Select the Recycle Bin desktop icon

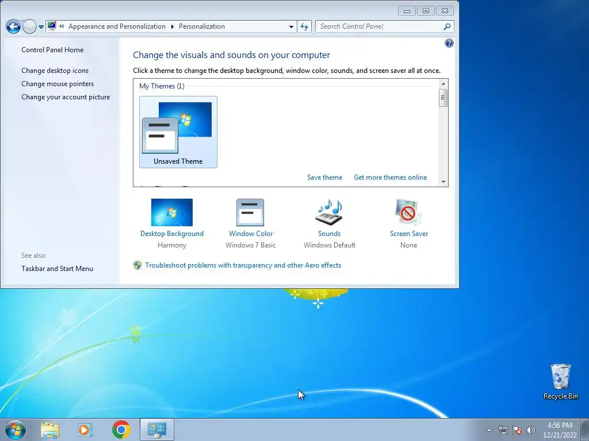pyautogui.click(x=560, y=382)
